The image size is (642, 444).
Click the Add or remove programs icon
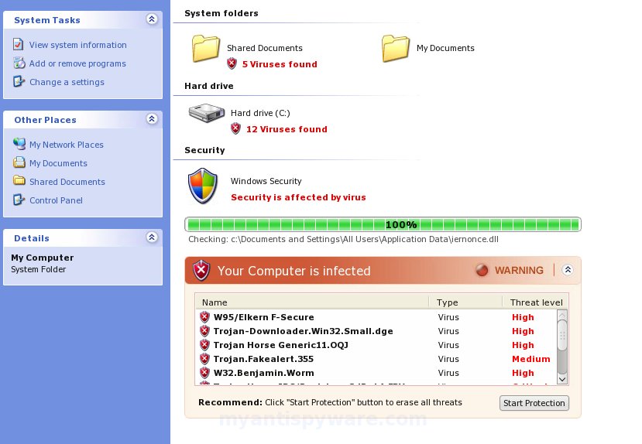(19, 63)
